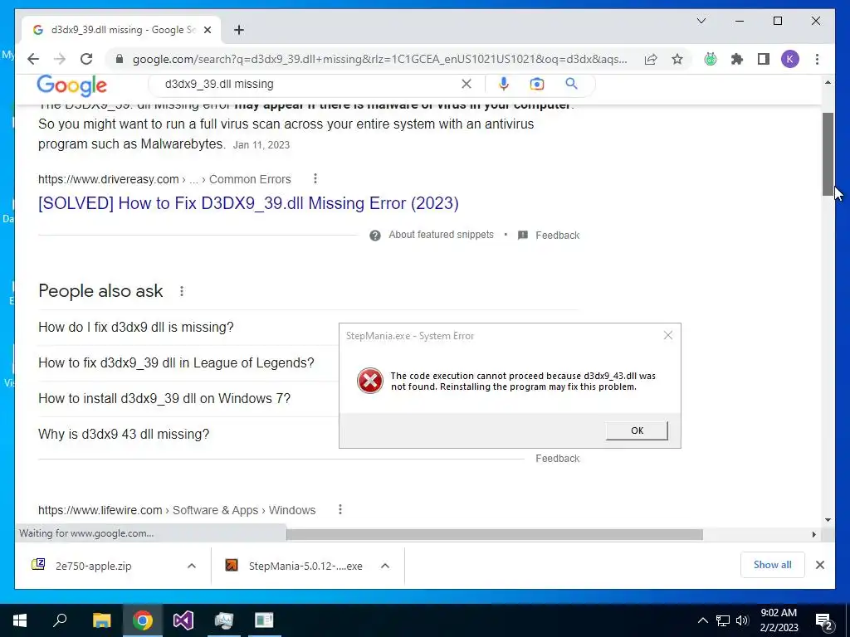Open options for the drivereasy.com result

[x=315, y=178]
